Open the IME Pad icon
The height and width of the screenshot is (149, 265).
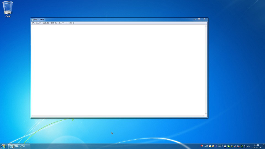(x=210, y=146)
